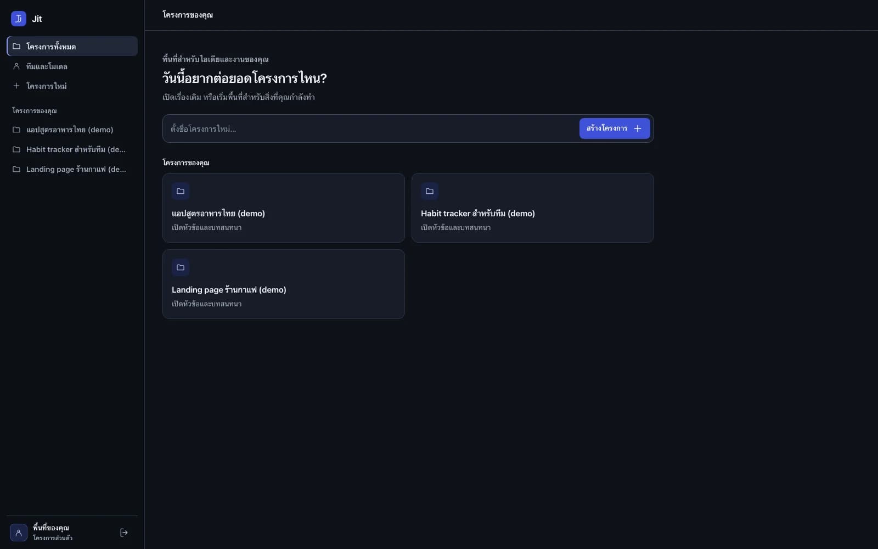Click sidebar folder icon for Habit tracker

point(16,149)
